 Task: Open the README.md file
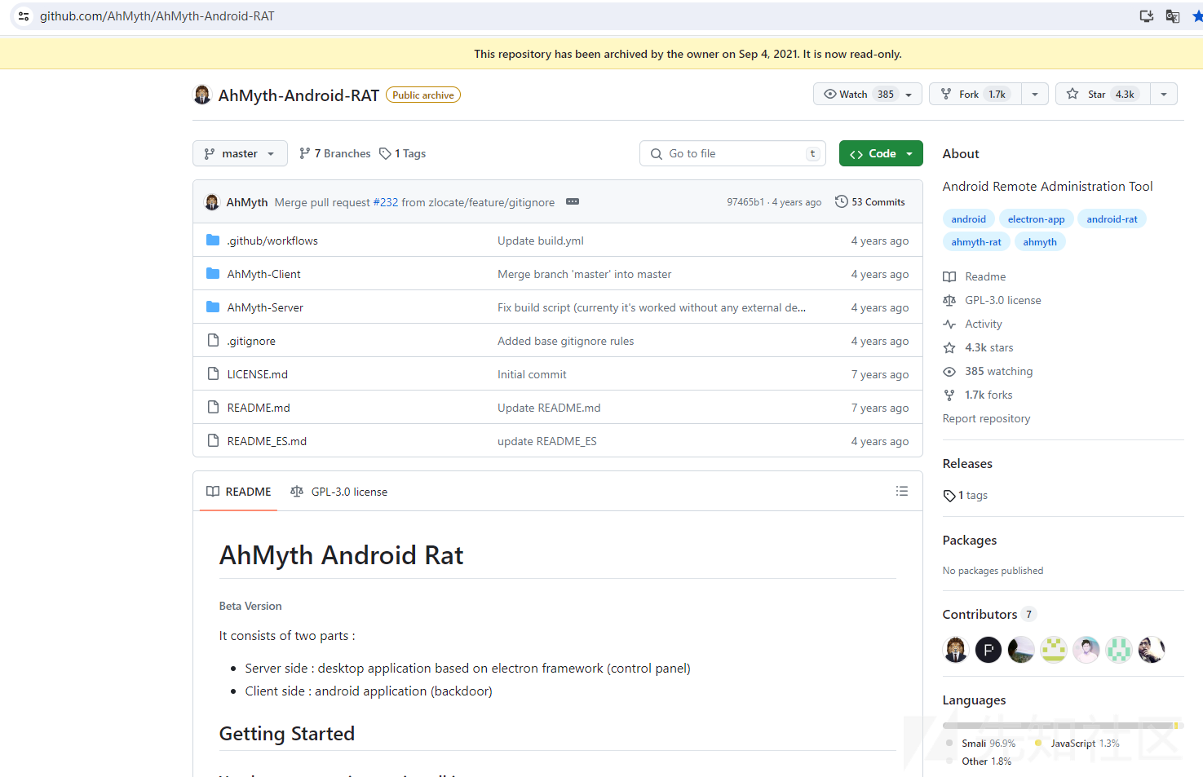(259, 408)
